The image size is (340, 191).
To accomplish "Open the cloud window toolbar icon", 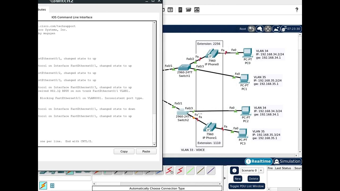I will [x=197, y=10].
